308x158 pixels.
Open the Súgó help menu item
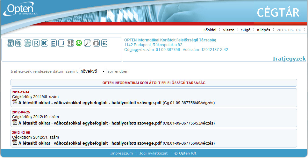246,30
